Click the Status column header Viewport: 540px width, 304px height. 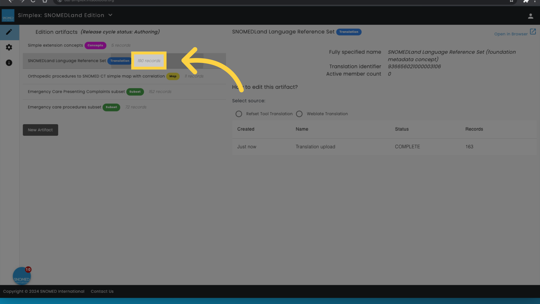402,129
